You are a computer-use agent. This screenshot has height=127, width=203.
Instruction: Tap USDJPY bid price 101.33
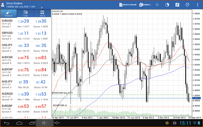[23, 45]
